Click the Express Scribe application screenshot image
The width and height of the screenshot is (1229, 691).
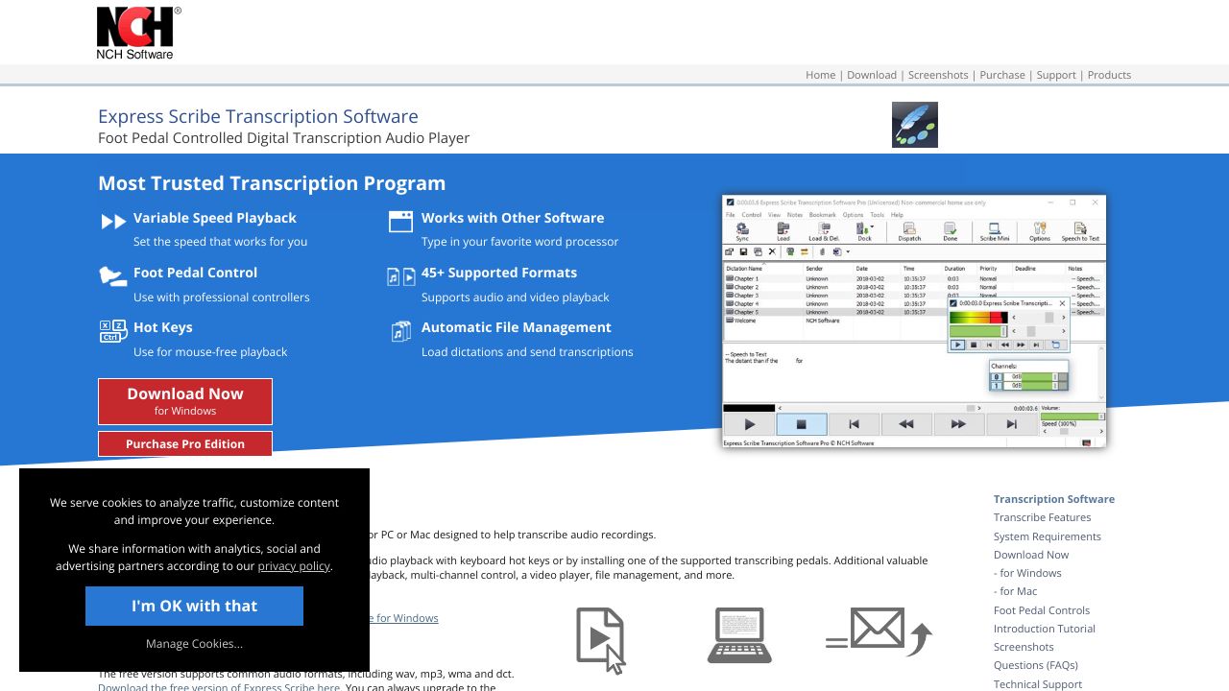[x=914, y=322]
